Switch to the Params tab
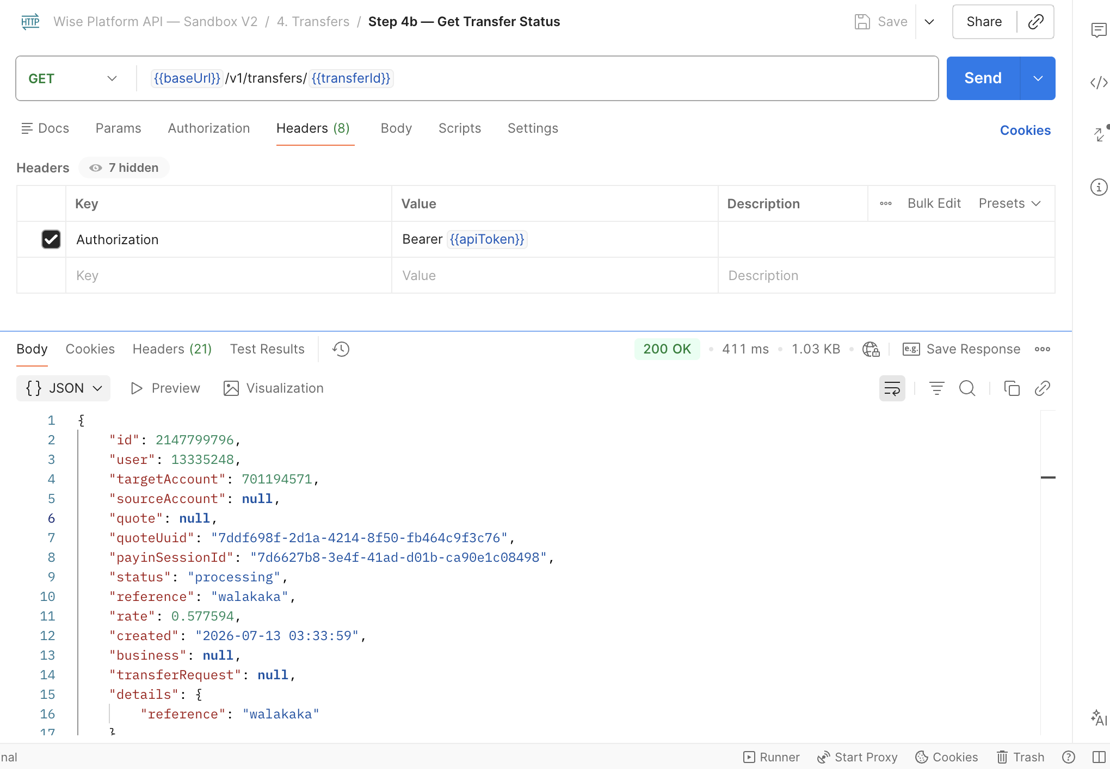The image size is (1110, 769). (x=119, y=128)
